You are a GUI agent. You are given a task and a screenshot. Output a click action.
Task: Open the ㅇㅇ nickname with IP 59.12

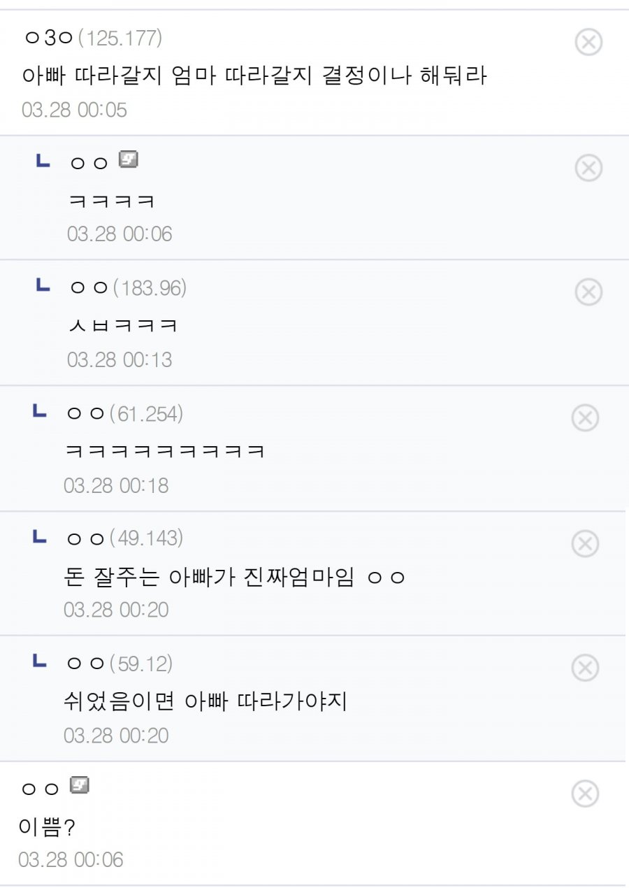pos(86,664)
